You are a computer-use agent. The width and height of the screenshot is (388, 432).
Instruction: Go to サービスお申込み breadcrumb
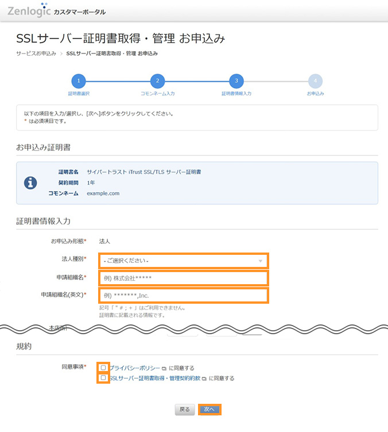point(36,53)
